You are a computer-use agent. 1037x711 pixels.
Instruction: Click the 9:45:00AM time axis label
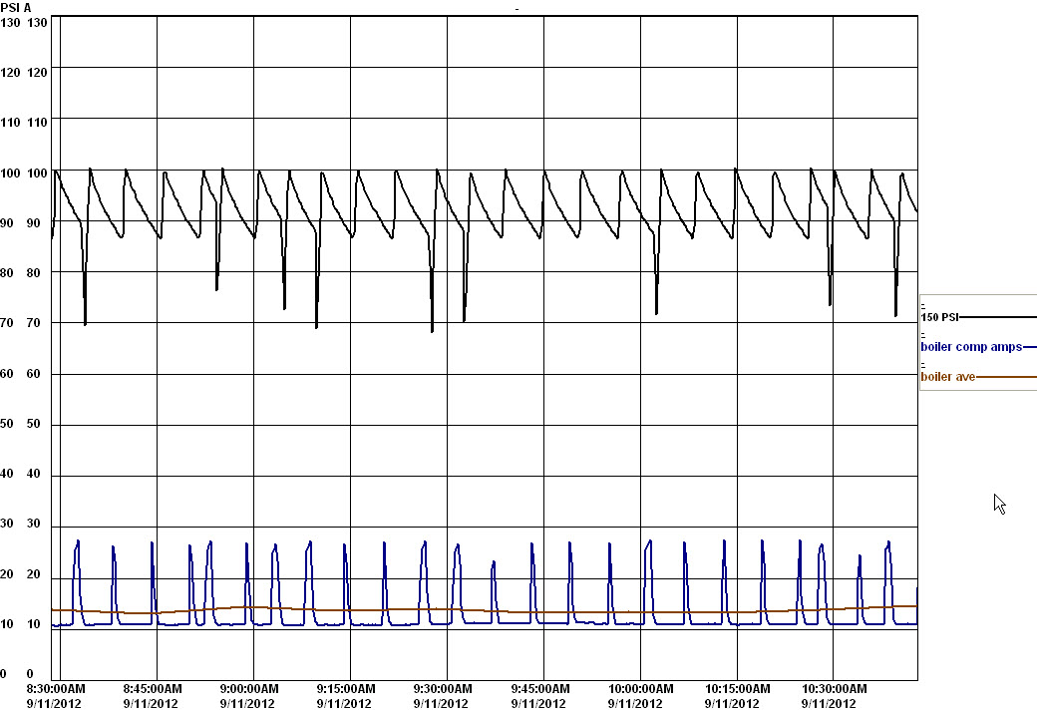[x=539, y=689]
